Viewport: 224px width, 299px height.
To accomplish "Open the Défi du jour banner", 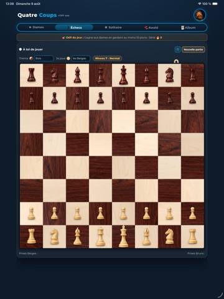I will 112,37.
